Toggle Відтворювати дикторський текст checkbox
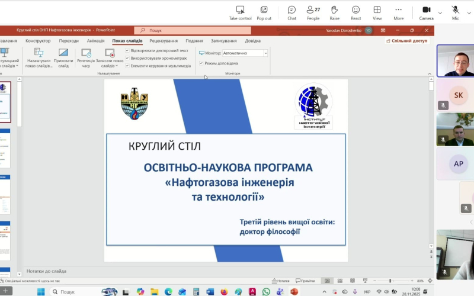The height and width of the screenshot is (296, 474). tap(127, 51)
